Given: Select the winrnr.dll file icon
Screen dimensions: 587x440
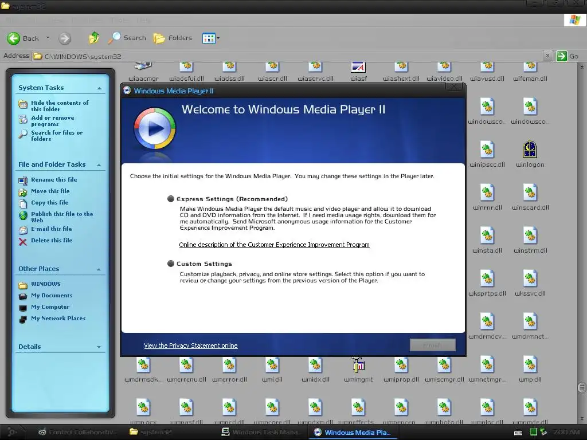Looking at the screenshot, I should (x=487, y=192).
